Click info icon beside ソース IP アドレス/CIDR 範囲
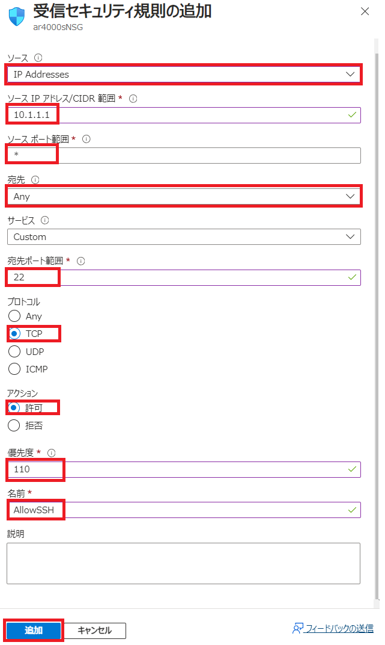Screen dimensions: 385x645 pyautogui.click(x=133, y=99)
